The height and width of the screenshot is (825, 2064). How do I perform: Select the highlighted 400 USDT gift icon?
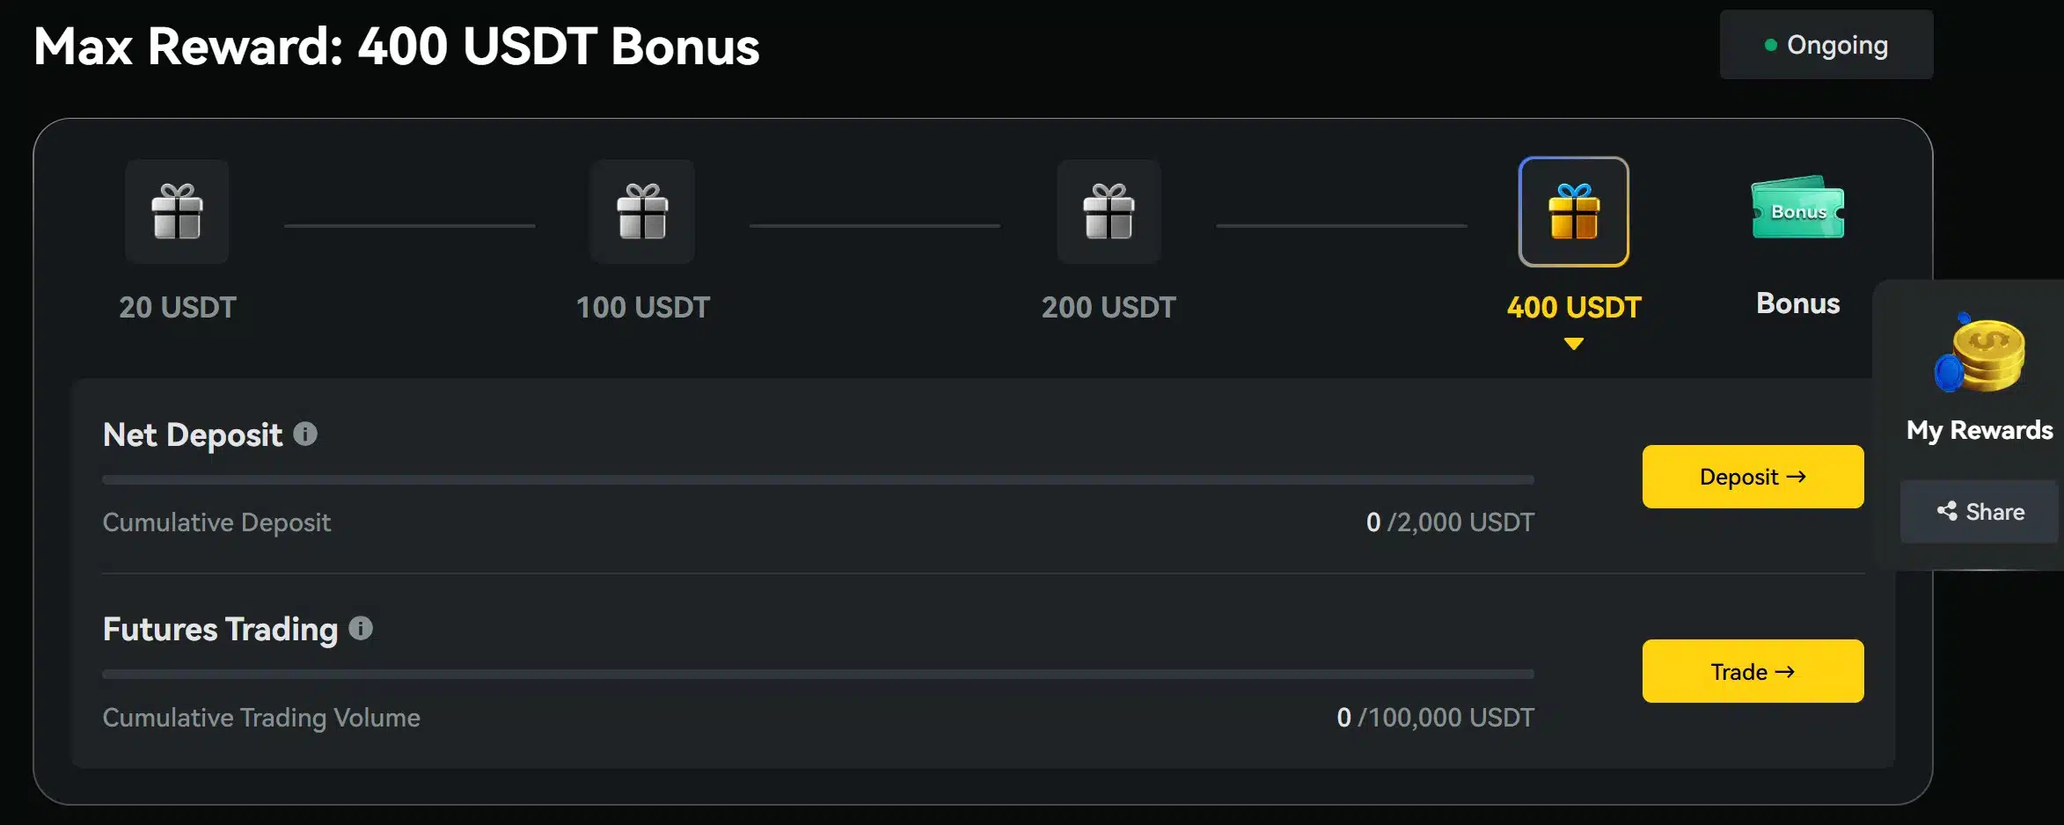point(1574,211)
